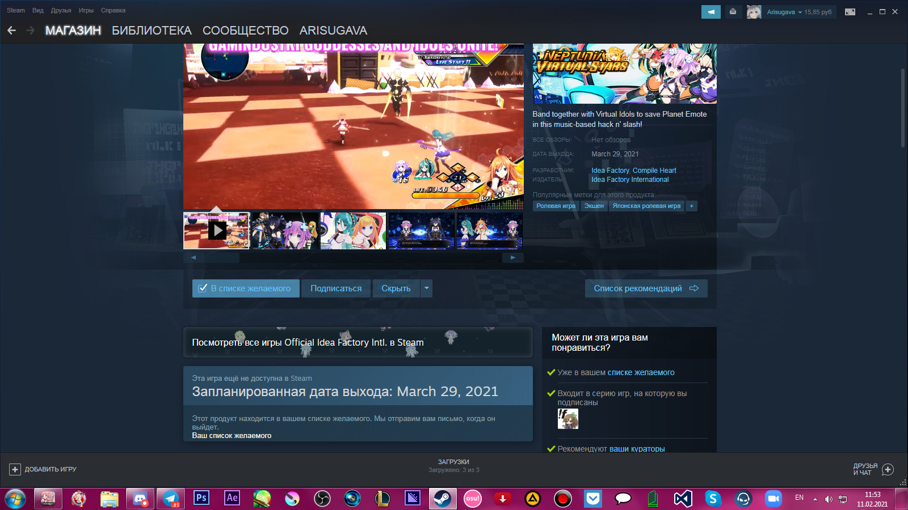Play the trailer video thumbnail

coord(217,231)
